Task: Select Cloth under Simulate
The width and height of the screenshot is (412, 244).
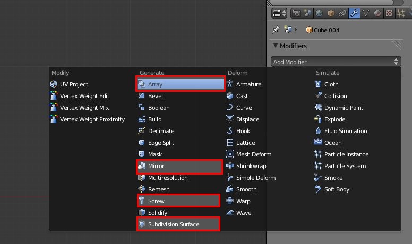Action: (331, 84)
